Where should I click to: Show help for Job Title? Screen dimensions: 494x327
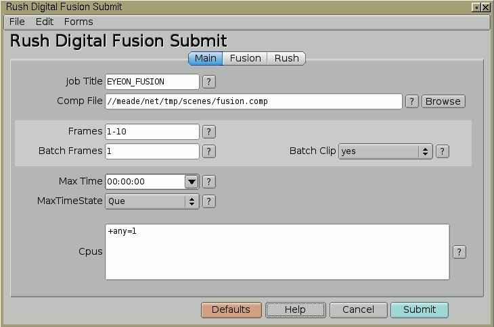209,82
